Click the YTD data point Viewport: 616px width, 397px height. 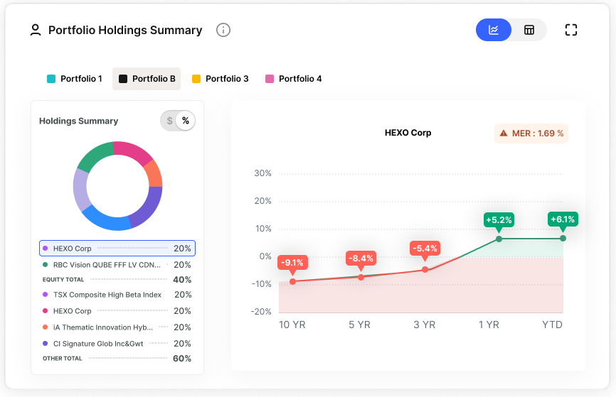(563, 239)
